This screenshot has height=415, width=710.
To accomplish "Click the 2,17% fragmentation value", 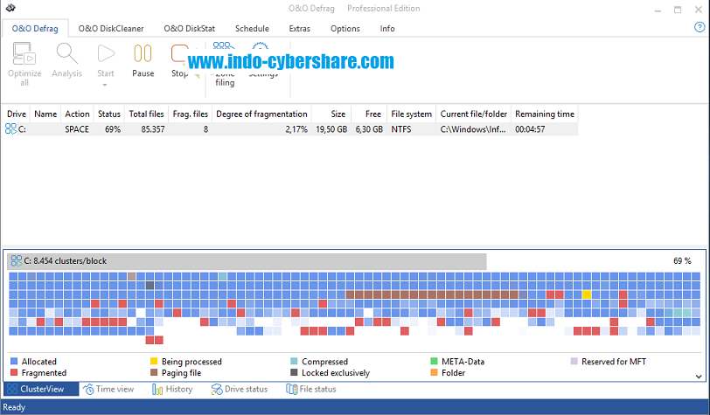I will (296, 129).
